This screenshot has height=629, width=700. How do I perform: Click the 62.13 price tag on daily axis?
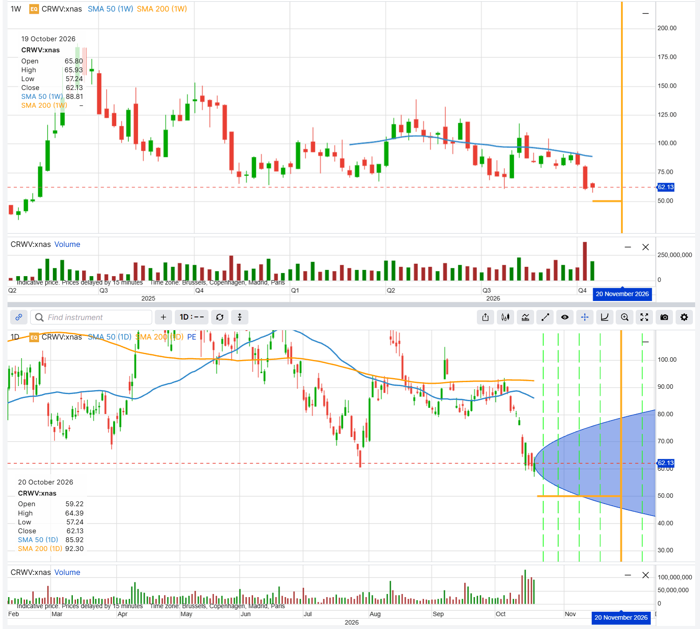coord(665,463)
